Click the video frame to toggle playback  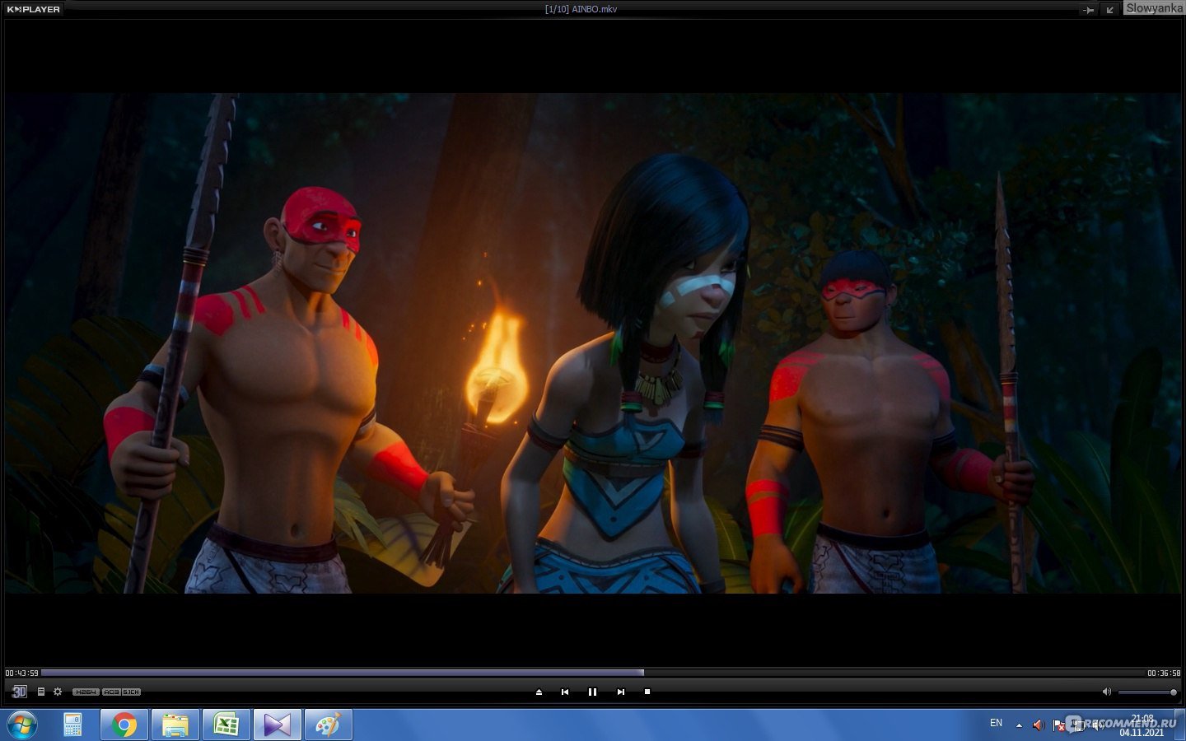(x=592, y=343)
